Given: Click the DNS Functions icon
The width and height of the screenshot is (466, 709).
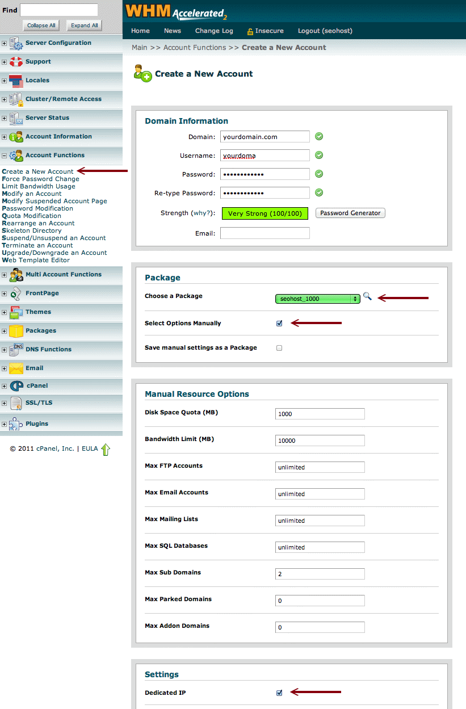Looking at the screenshot, I should [x=16, y=350].
